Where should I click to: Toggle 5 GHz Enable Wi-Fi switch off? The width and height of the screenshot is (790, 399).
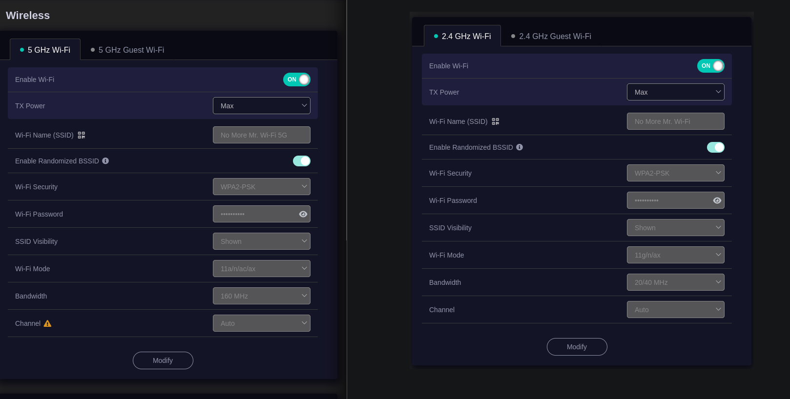[297, 80]
